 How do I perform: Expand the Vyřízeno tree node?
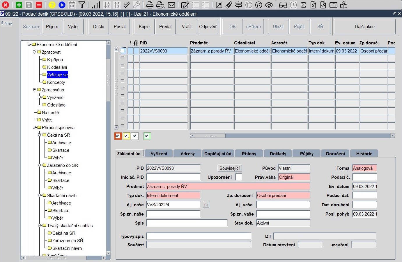(x=39, y=97)
